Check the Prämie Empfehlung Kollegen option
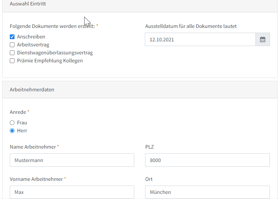The height and width of the screenshot is (199, 279). coord(12,61)
